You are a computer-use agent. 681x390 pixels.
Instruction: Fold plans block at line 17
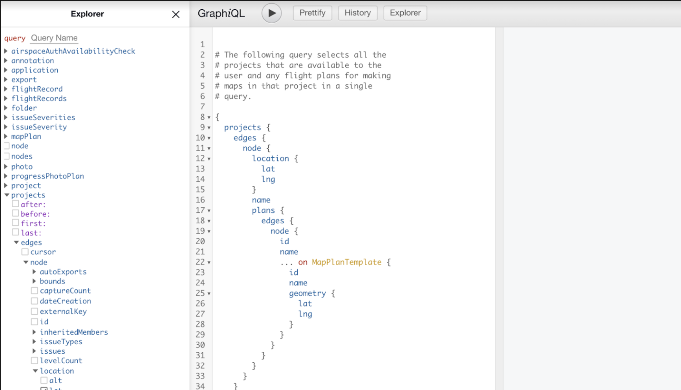209,211
